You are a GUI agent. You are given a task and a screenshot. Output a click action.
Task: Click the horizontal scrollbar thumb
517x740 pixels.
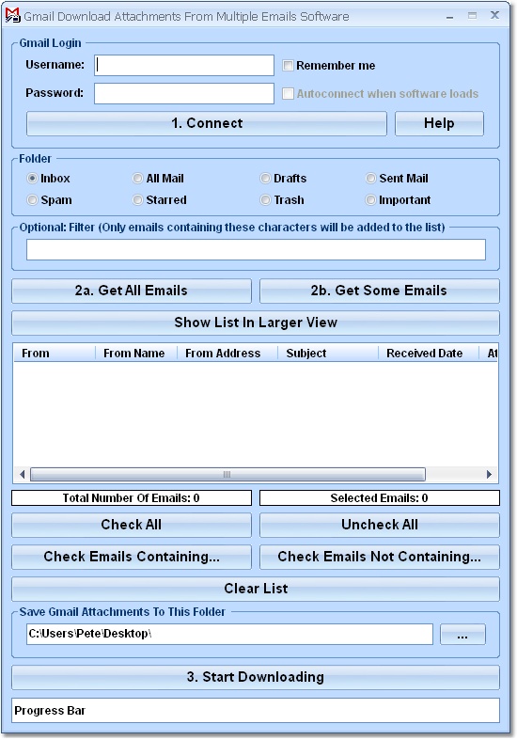227,474
